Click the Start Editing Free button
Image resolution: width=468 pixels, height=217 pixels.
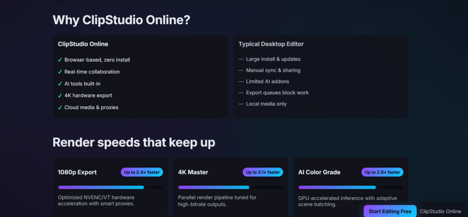tap(390, 211)
